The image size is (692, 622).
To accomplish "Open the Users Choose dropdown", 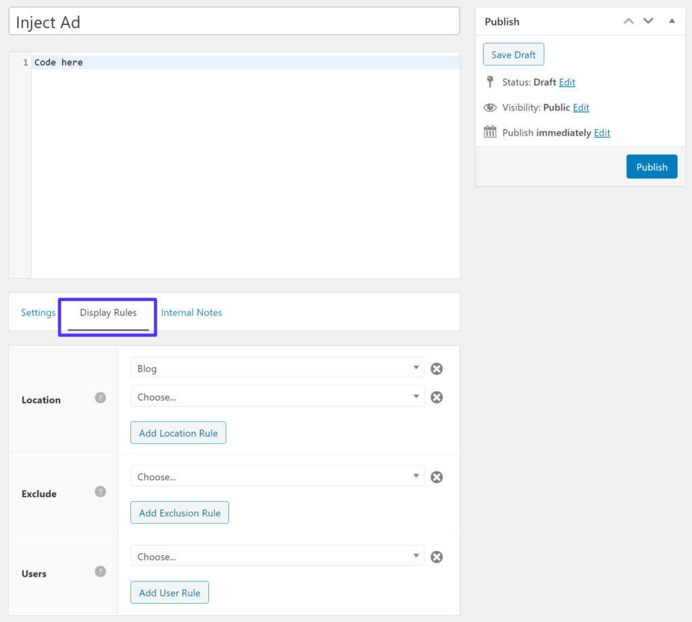I will (x=277, y=556).
